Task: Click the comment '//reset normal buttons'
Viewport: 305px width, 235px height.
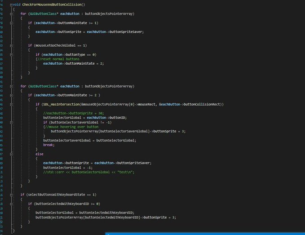Action: click(58, 59)
